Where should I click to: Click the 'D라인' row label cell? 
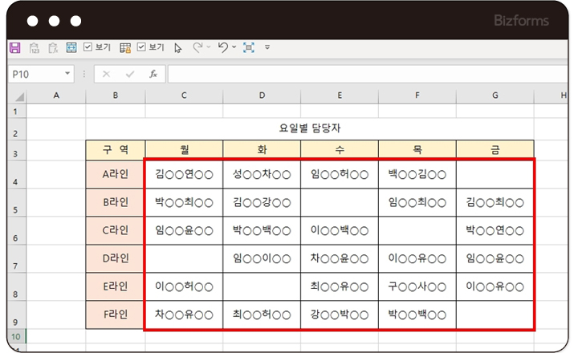[x=116, y=258]
